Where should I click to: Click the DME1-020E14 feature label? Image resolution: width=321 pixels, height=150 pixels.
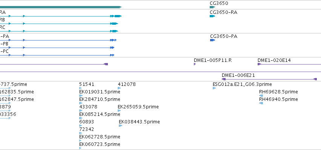tap(274, 60)
